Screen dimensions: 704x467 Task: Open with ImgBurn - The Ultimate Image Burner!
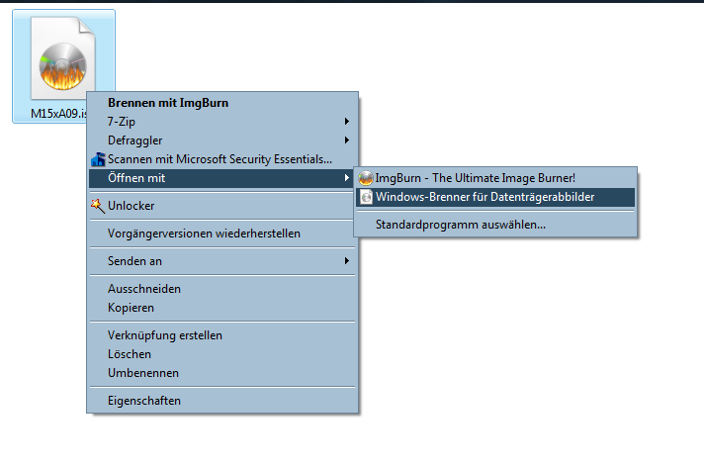495,178
